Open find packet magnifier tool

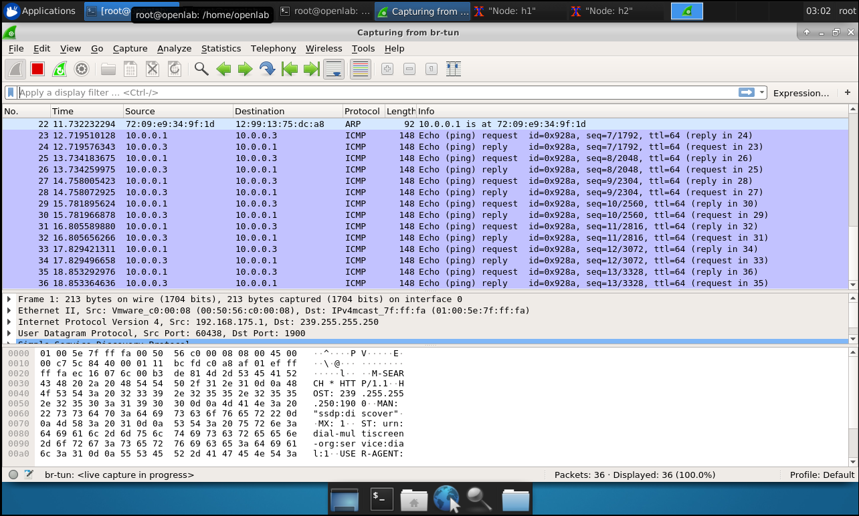201,69
